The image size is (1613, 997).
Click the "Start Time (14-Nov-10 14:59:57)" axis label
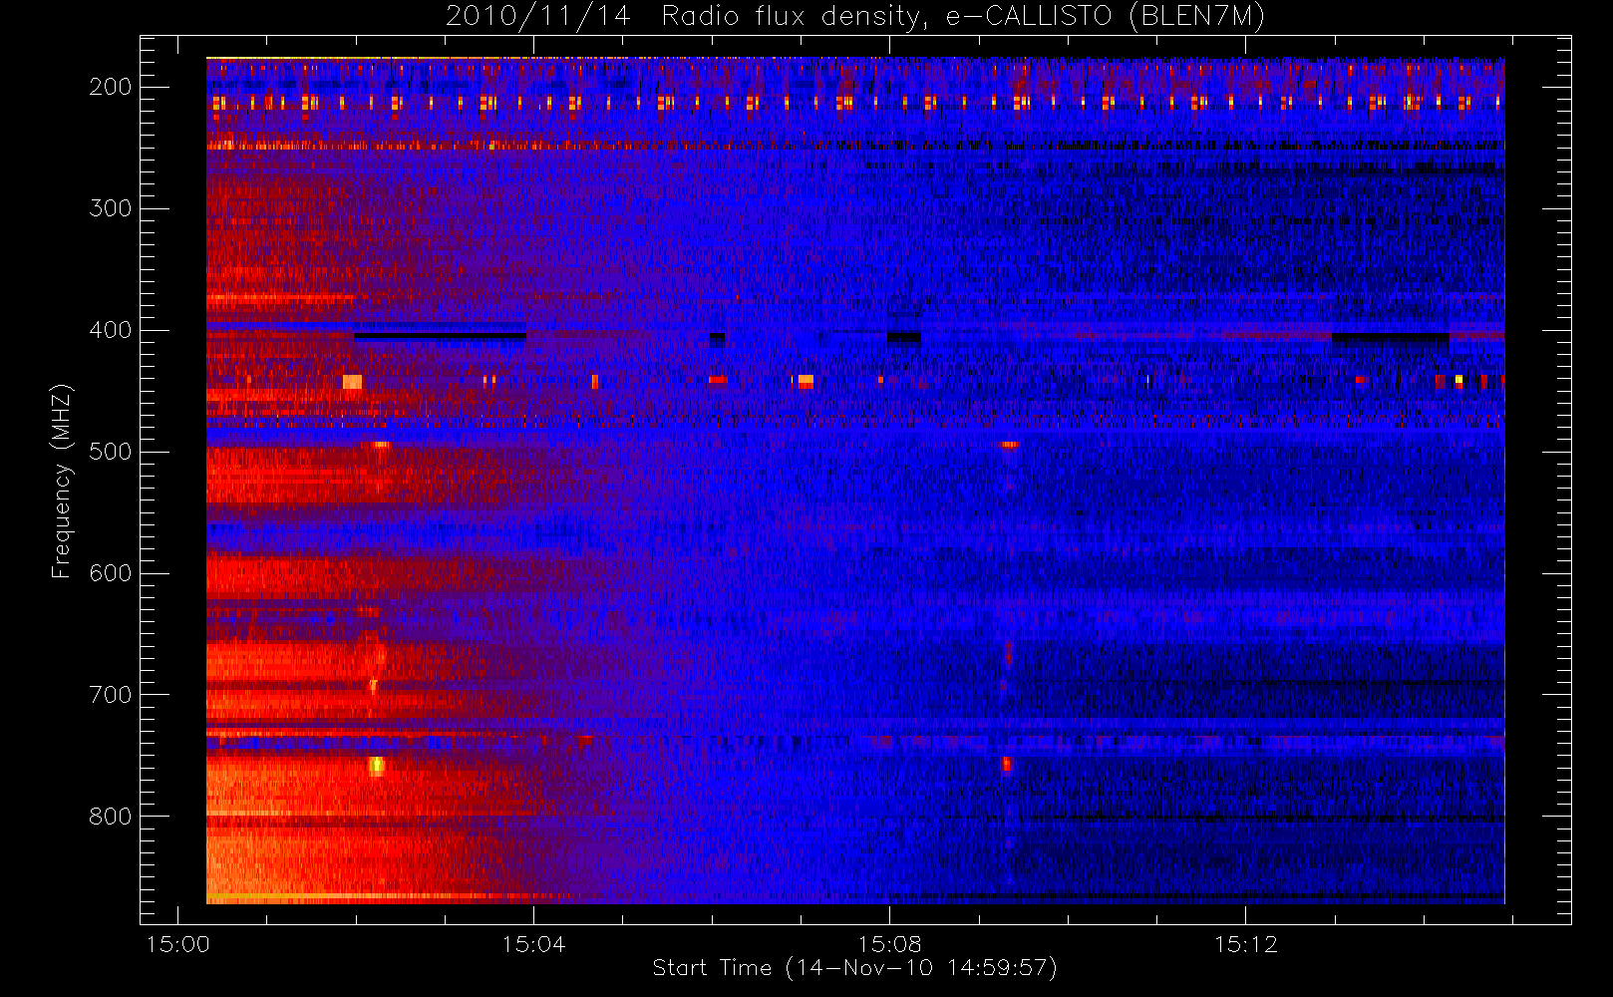pos(854,968)
